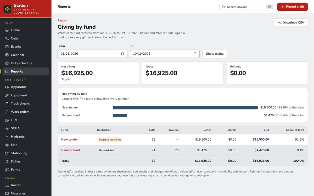Click General fund donors count 20
The image size is (314, 196).
click(x=177, y=150)
